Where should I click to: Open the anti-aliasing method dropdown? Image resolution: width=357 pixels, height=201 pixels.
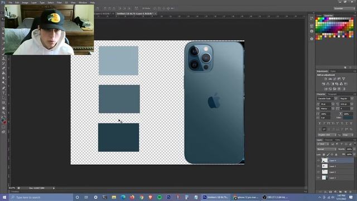click(x=348, y=135)
